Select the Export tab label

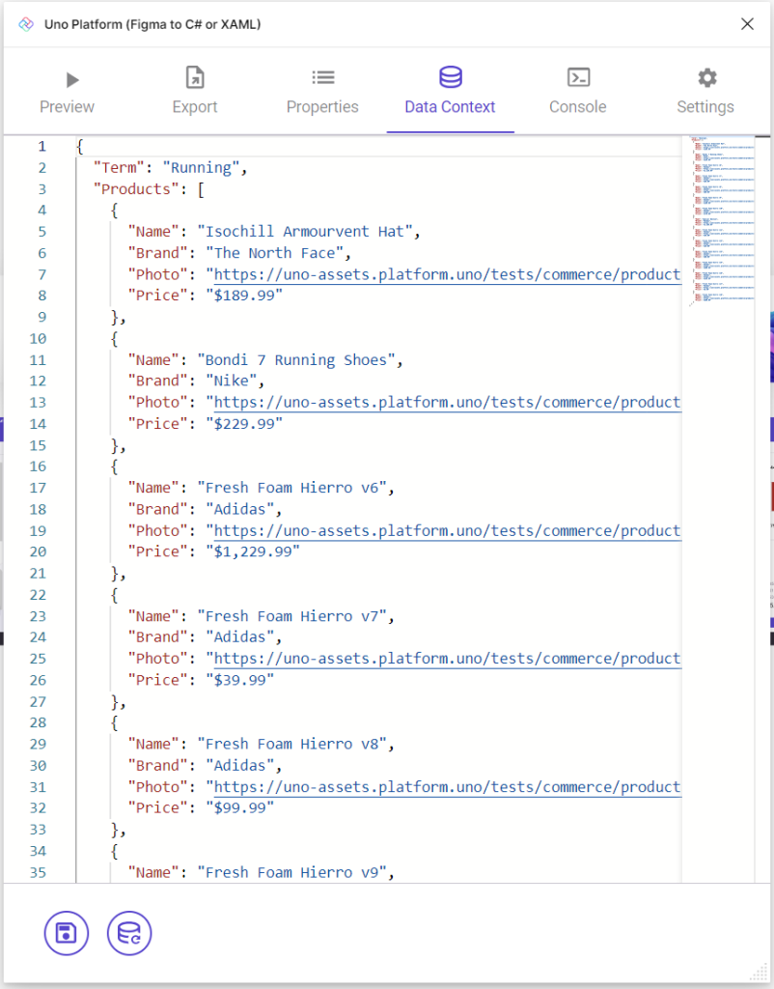click(194, 106)
